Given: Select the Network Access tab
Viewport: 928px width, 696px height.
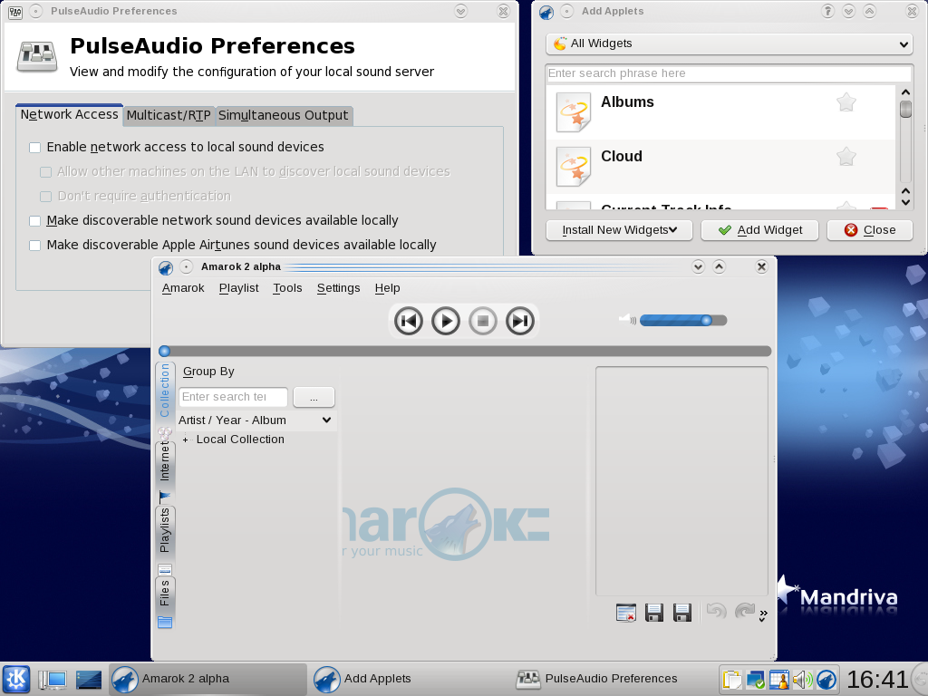Looking at the screenshot, I should pos(69,115).
